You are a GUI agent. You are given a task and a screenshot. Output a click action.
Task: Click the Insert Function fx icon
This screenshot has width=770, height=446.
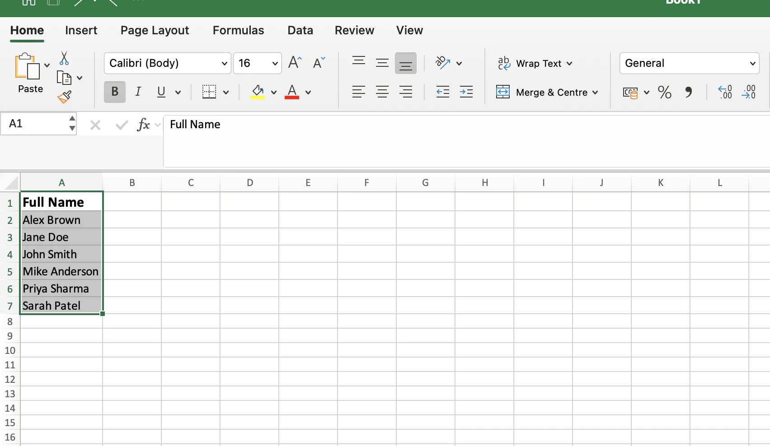tap(143, 124)
